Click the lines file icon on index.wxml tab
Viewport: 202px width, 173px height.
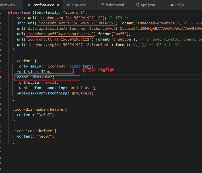tap(103, 5)
